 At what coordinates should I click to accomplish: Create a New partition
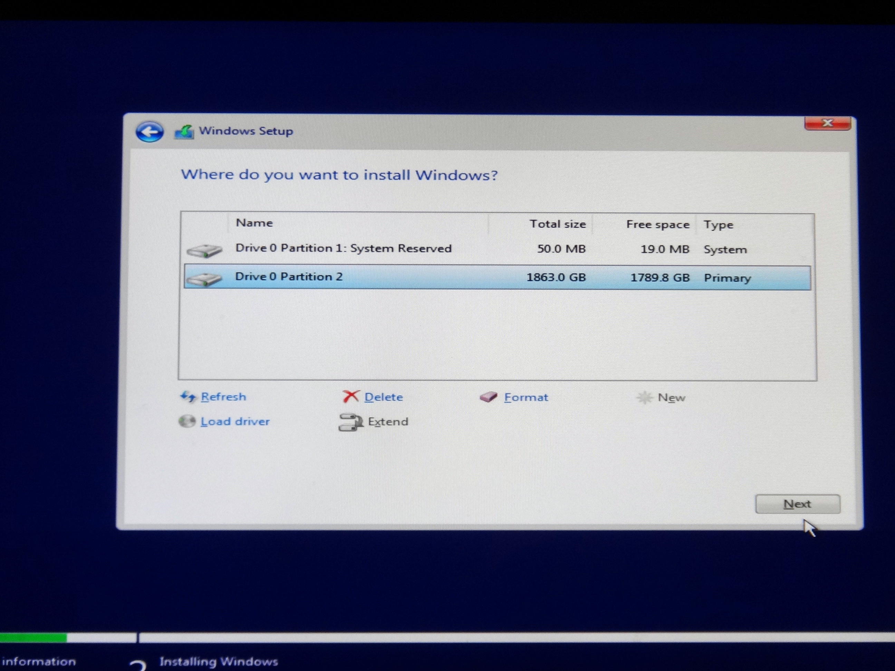[672, 398]
